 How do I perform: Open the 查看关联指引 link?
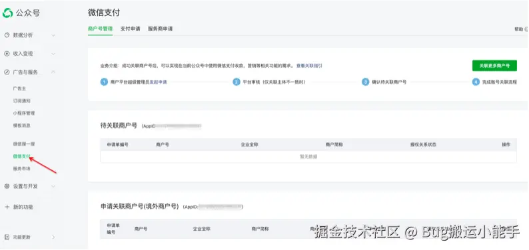(309, 66)
